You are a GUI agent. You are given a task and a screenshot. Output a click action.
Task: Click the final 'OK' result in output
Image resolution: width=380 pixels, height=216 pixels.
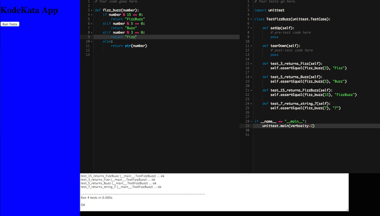83,205
